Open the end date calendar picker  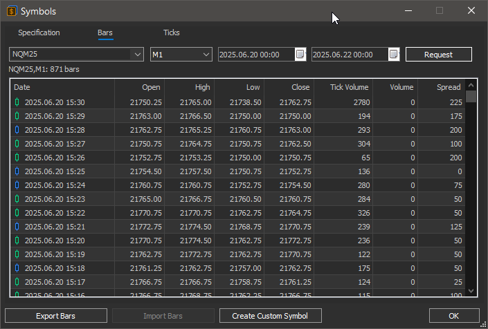pyautogui.click(x=393, y=55)
